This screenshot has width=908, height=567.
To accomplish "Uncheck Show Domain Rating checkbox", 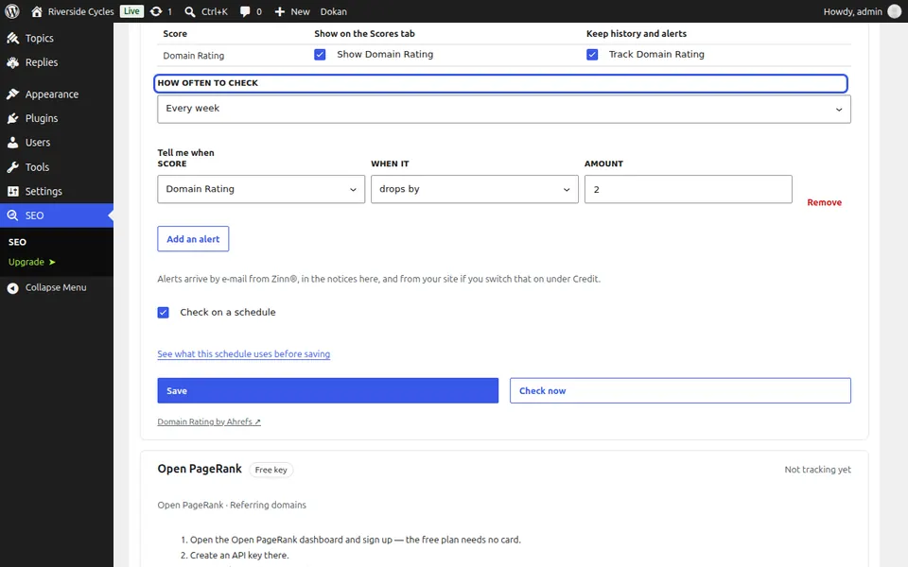I will (320, 55).
